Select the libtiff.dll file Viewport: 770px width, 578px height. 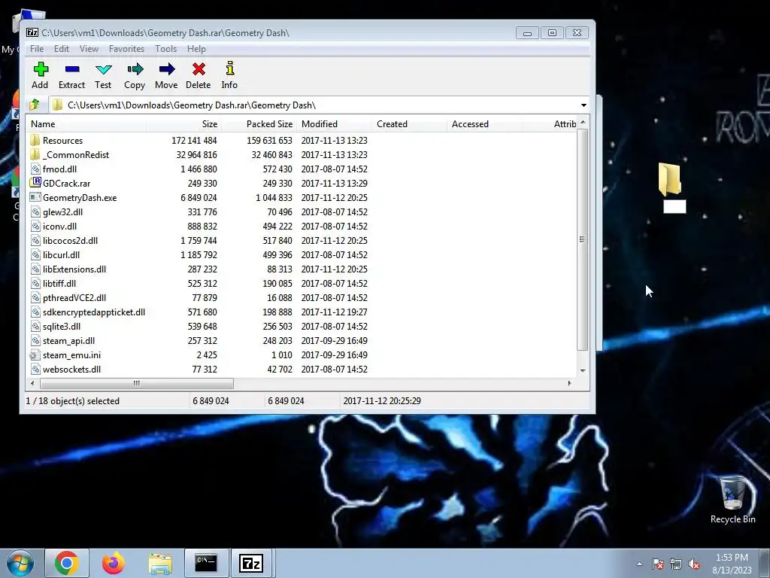(59, 283)
